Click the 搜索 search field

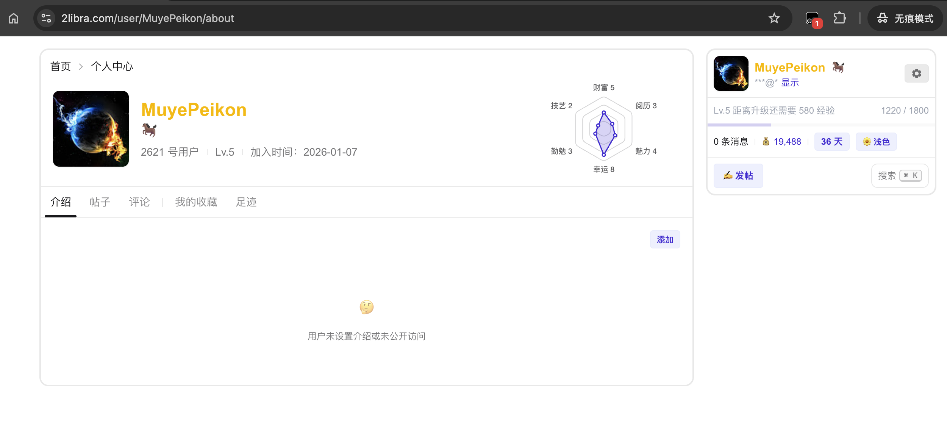tap(899, 176)
